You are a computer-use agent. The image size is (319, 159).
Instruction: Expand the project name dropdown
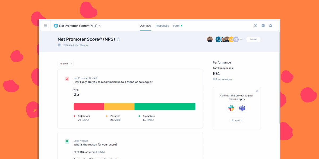click(x=100, y=26)
